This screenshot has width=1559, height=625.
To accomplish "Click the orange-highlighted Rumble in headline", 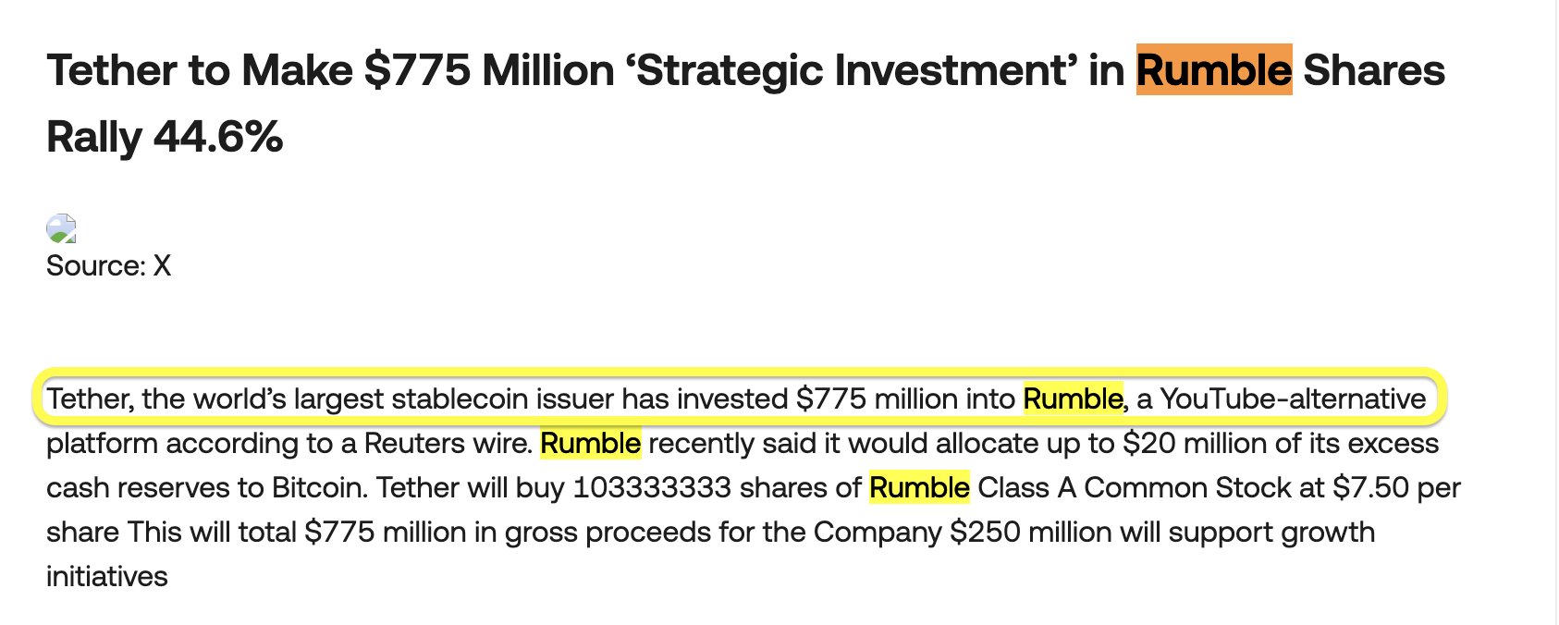I will click(1213, 70).
